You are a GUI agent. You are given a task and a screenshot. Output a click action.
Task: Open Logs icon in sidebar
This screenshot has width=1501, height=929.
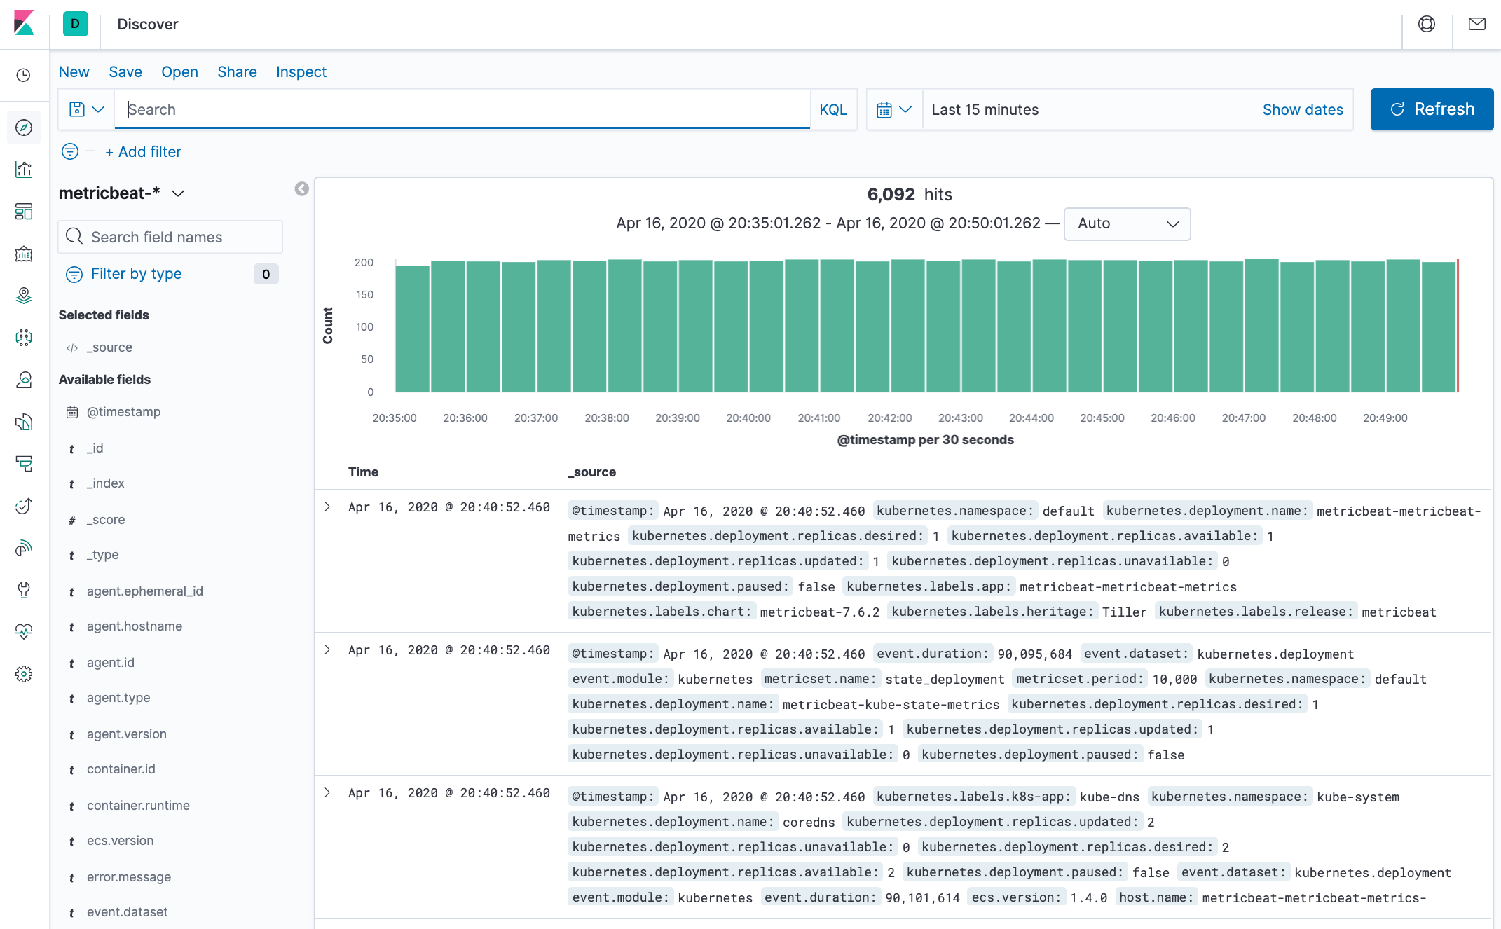pos(24,422)
